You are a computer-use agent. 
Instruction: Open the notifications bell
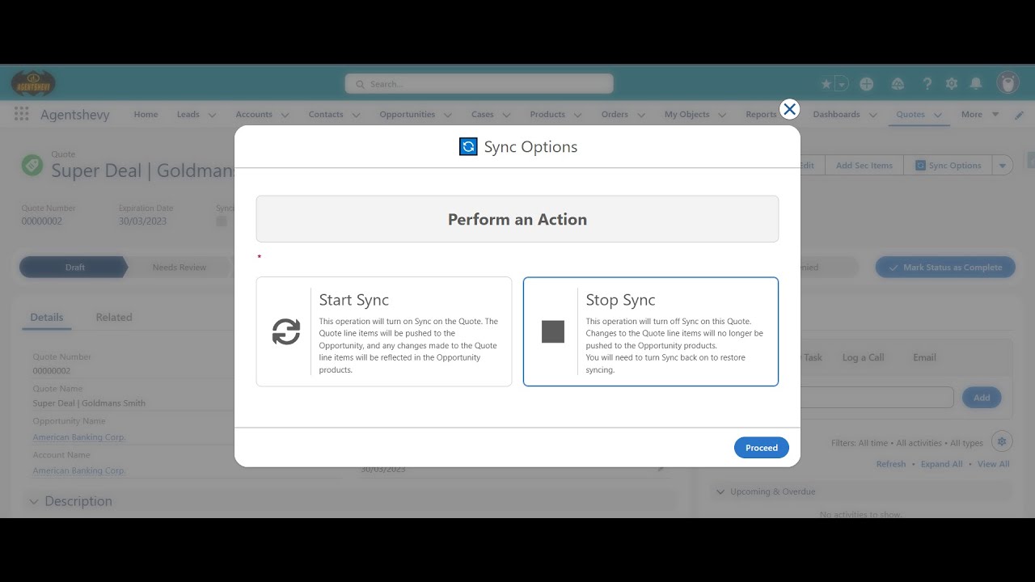pos(976,84)
